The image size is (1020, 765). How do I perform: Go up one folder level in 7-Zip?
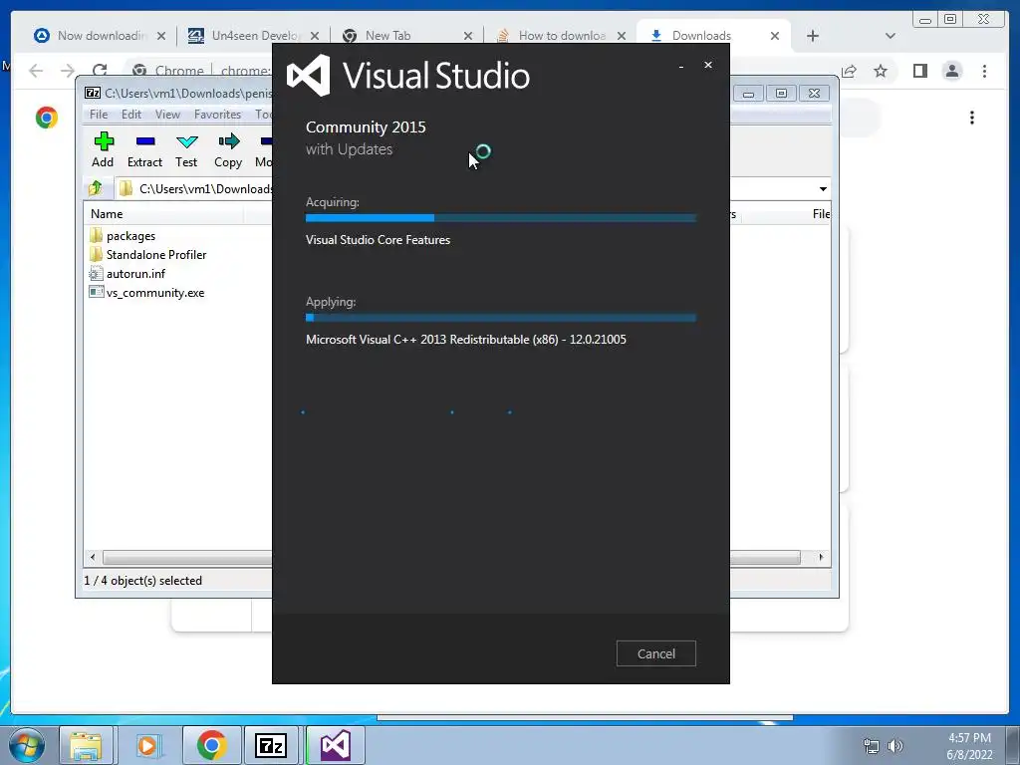click(x=96, y=188)
